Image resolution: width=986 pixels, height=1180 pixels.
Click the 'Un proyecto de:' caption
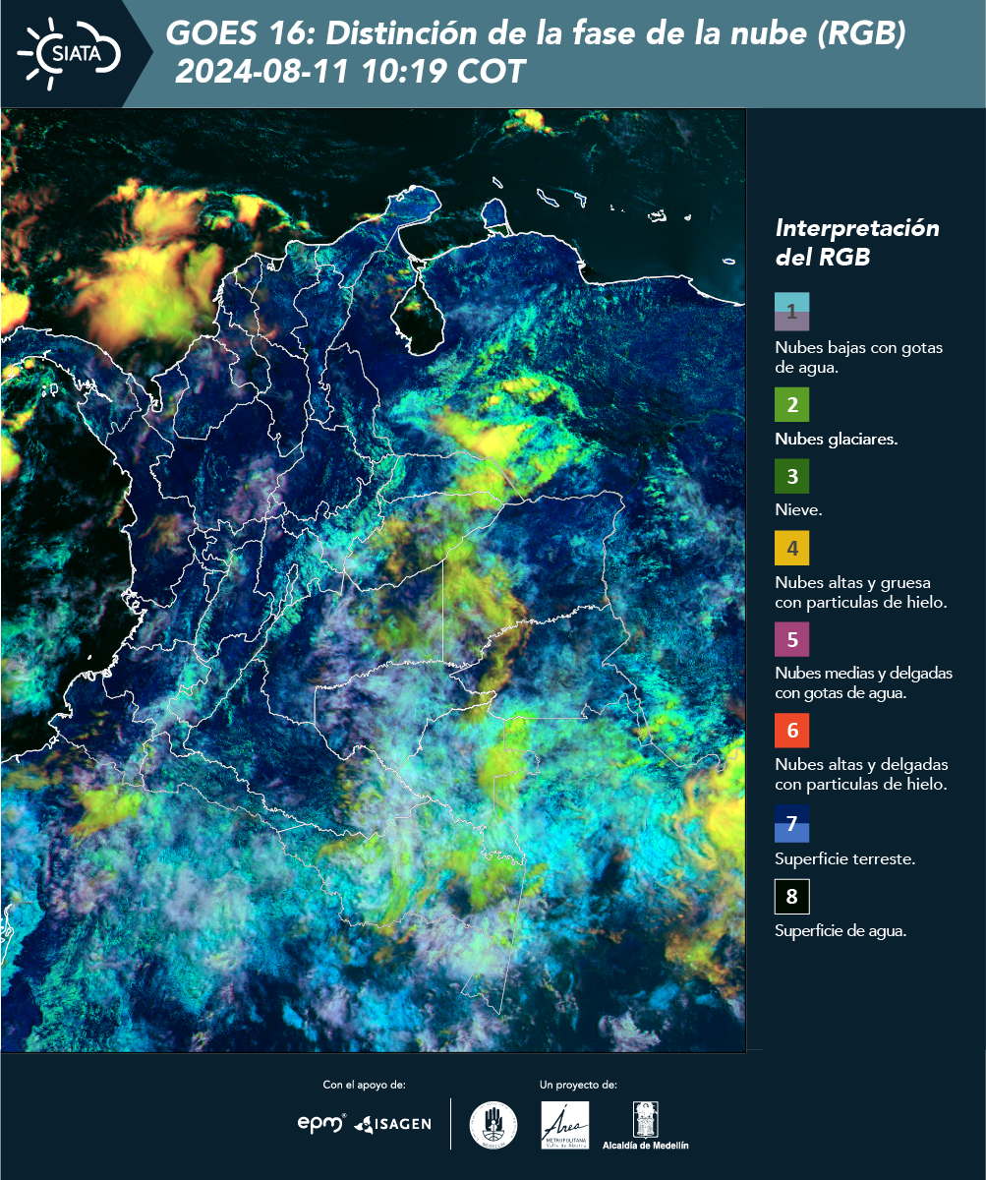tap(578, 1085)
